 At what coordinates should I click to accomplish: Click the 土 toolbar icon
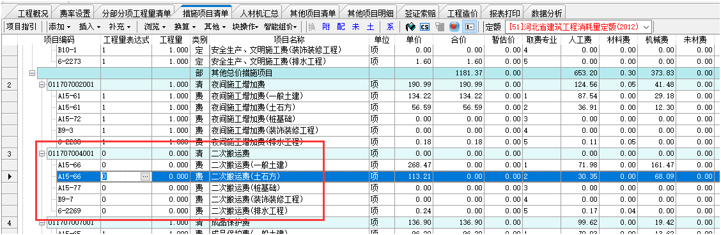[x=370, y=27]
